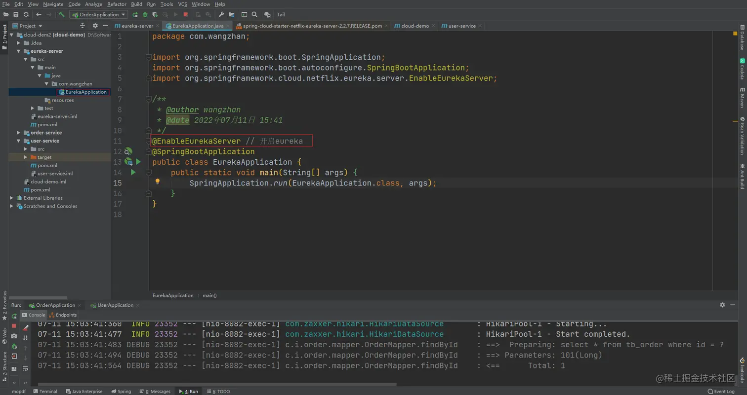Stop the process via Run panel red square

pos(14,326)
